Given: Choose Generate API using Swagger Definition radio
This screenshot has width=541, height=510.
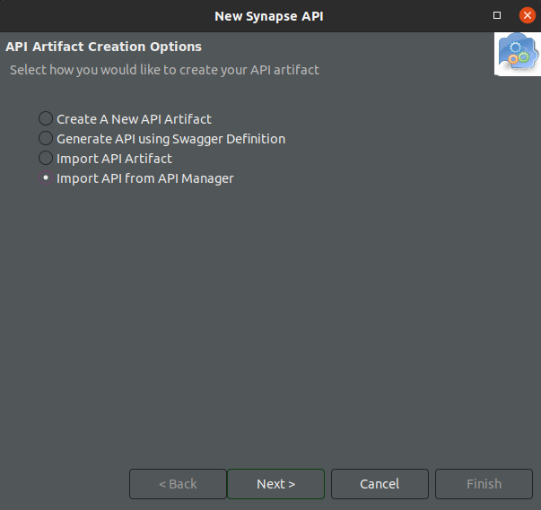Looking at the screenshot, I should click(x=46, y=139).
